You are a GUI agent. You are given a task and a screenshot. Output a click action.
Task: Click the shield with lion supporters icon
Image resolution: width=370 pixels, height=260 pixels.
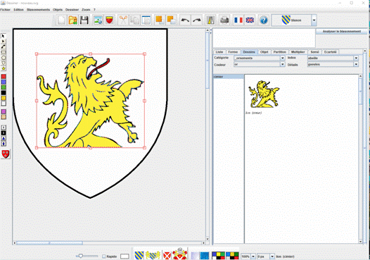coord(153,256)
